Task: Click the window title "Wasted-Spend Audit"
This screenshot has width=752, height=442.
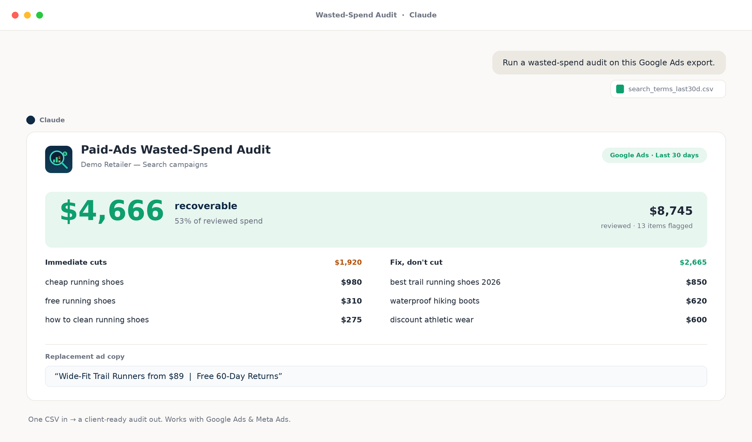Action: (356, 15)
